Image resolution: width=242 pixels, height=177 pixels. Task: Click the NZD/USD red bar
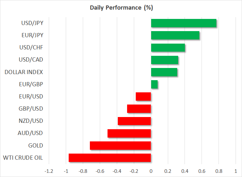pyautogui.click(x=134, y=121)
